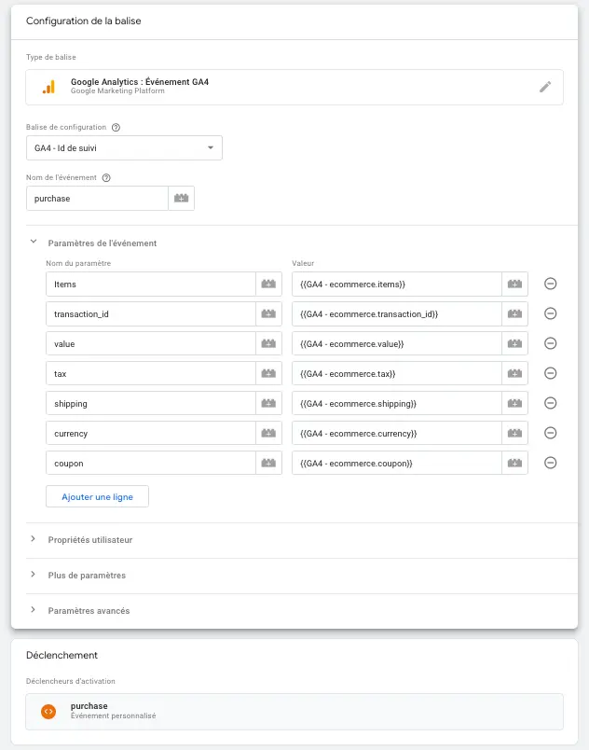The image size is (589, 750).
Task: Click the transaction_id parameter name field
Action: tap(151, 313)
